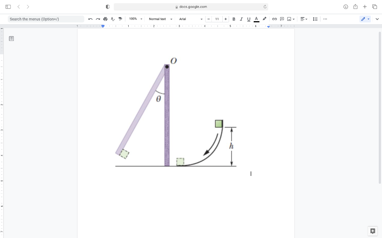
Task: Open the Arial font dropdown
Action: 191,19
